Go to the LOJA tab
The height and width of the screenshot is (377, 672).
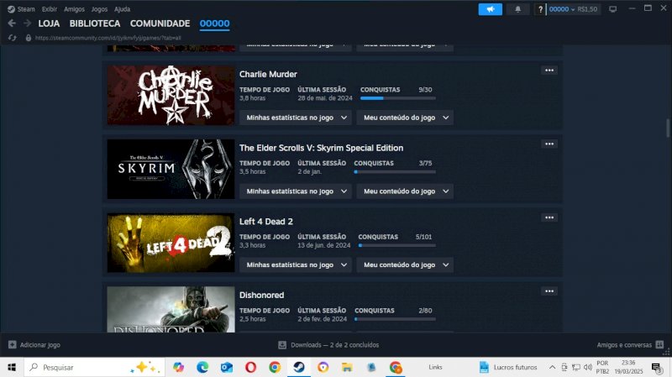tap(49, 24)
